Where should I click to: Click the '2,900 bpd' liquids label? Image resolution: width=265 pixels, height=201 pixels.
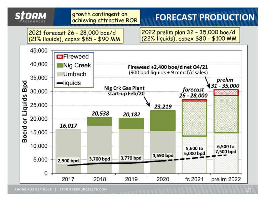[x=68, y=161]
